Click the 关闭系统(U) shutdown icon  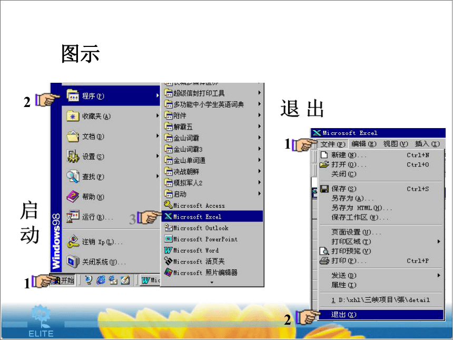click(73, 261)
